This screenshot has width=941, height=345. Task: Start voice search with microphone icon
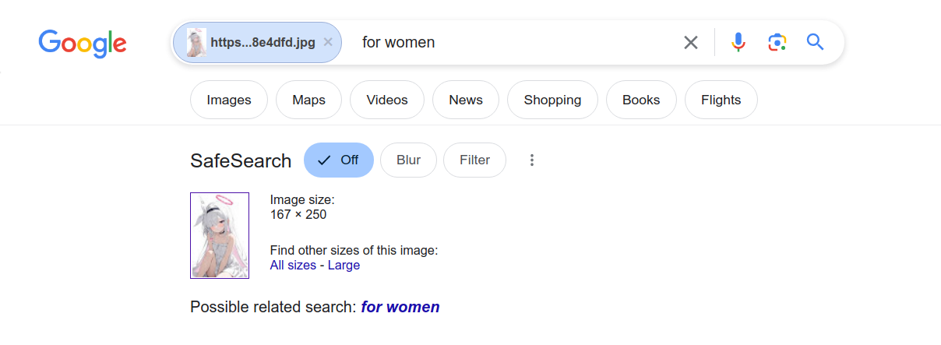point(738,42)
